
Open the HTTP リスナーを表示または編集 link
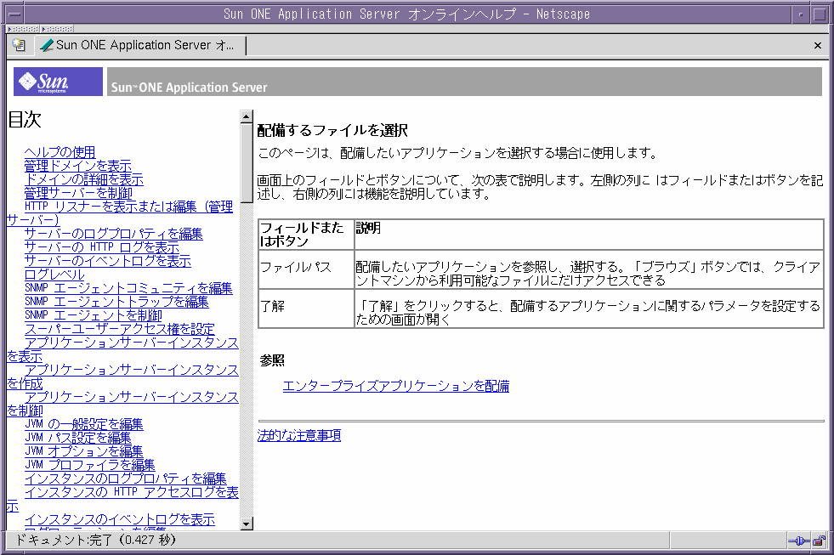(x=128, y=207)
